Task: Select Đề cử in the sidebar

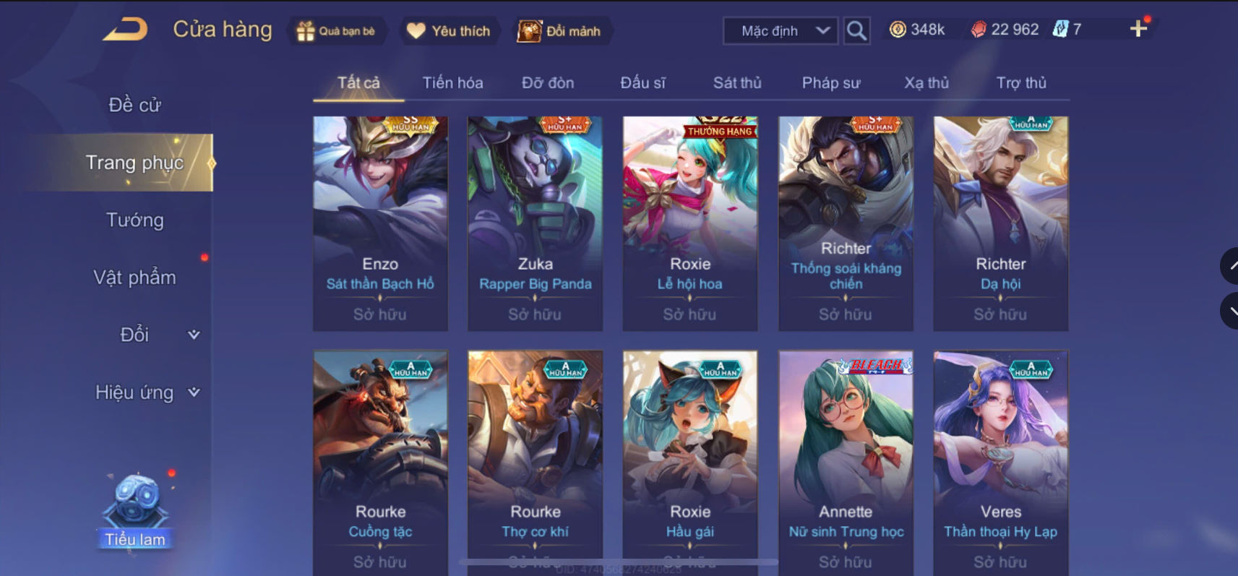Action: [135, 105]
